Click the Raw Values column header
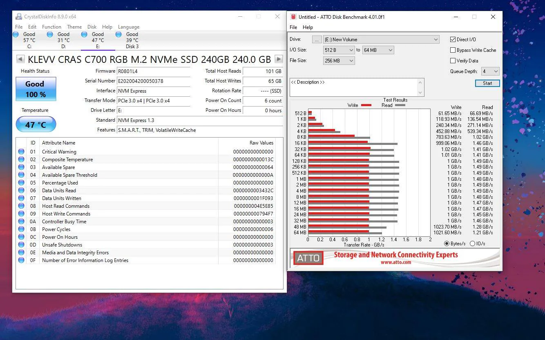The height and width of the screenshot is (340, 545). (247, 143)
